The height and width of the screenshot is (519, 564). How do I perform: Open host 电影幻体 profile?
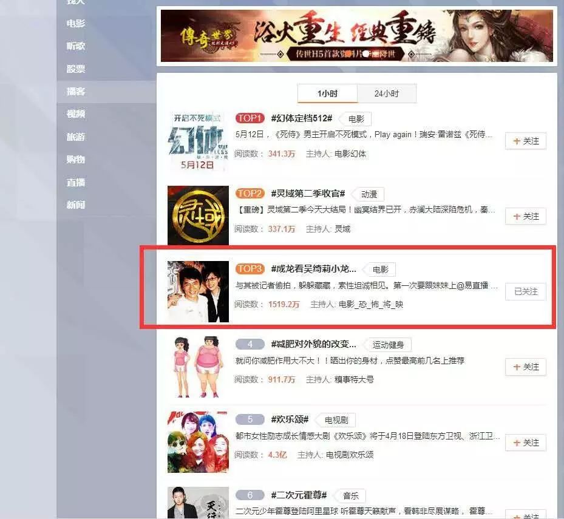click(350, 154)
